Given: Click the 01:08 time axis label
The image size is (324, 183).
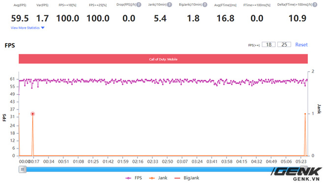Looking at the screenshot, I should [x=79, y=161].
